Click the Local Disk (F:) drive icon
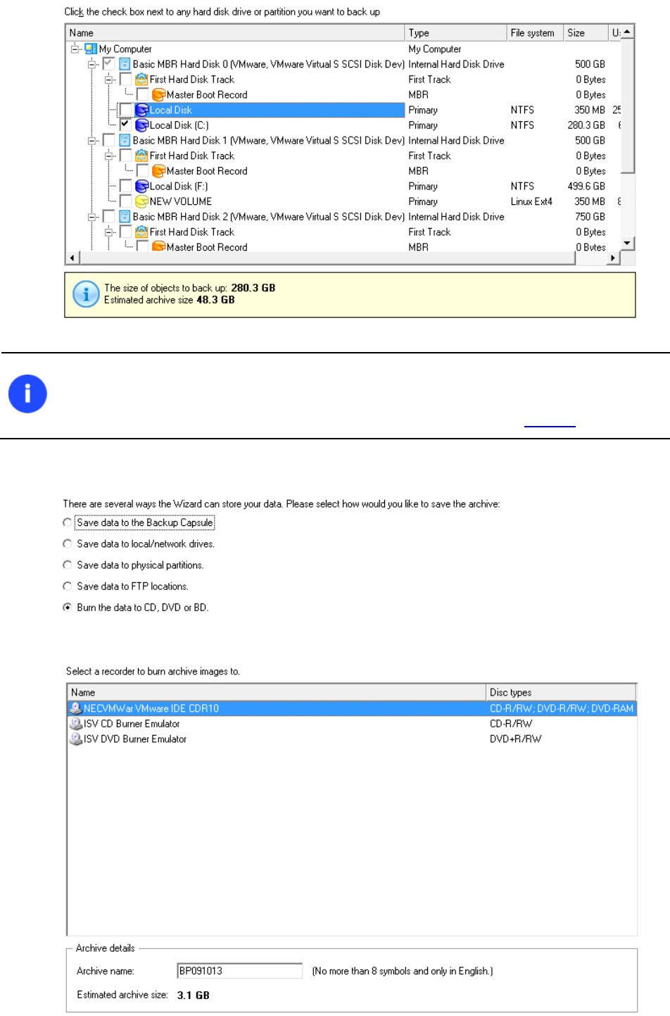The height and width of the screenshot is (1016, 670). pos(141,187)
